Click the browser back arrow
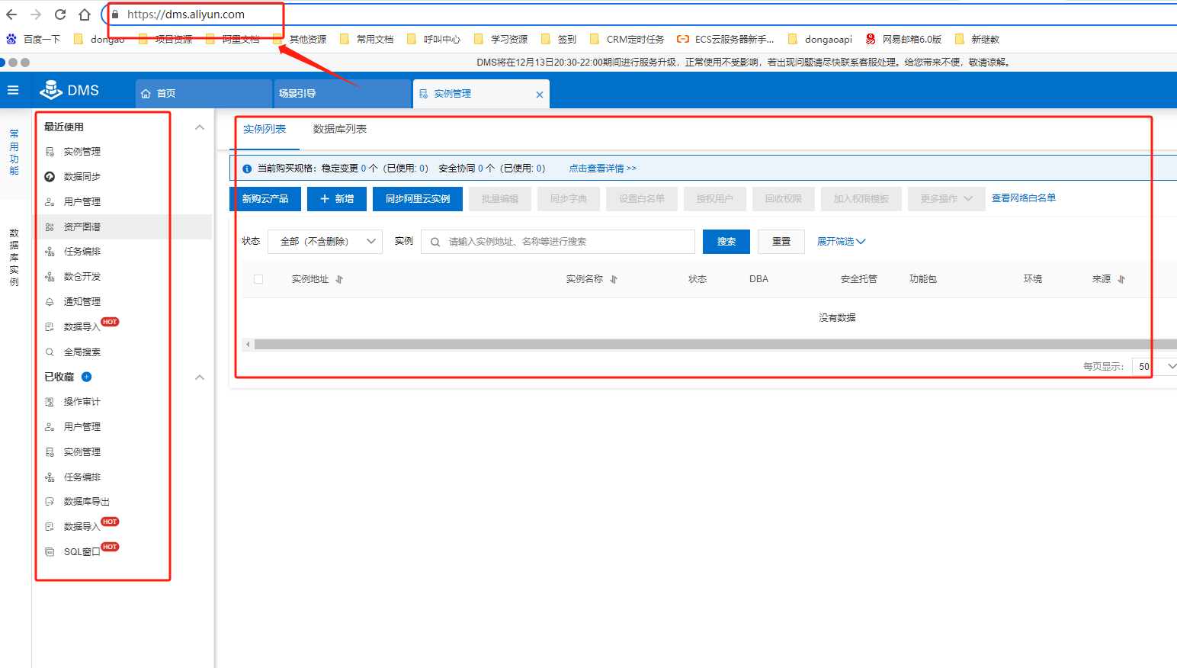The height and width of the screenshot is (668, 1177). (x=11, y=14)
